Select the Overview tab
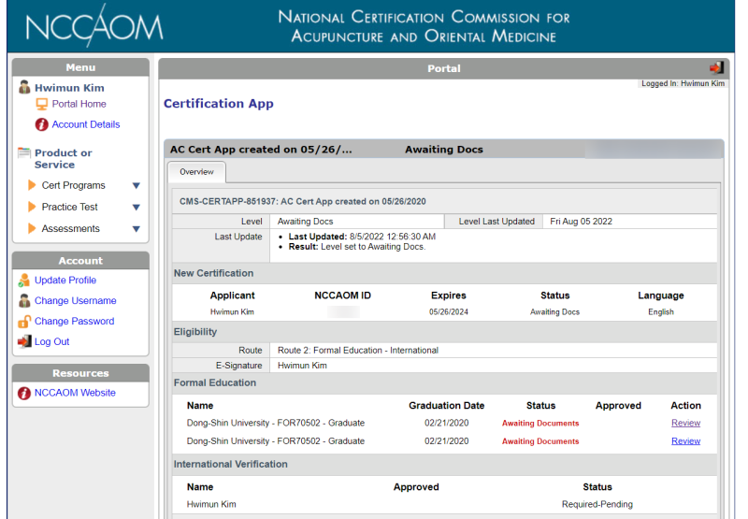This screenshot has width=748, height=519. (196, 172)
